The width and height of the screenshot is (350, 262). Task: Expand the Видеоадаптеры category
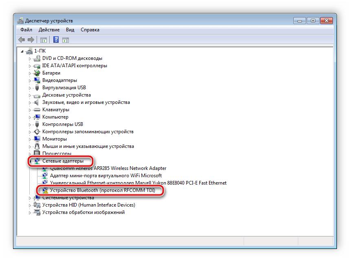click(x=30, y=81)
